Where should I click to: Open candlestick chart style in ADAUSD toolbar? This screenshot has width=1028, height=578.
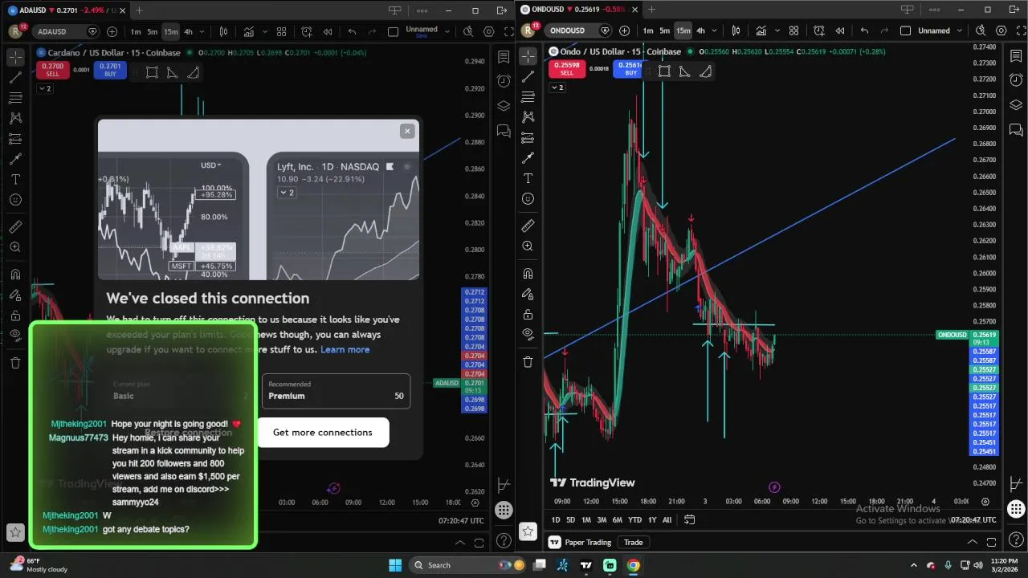point(223,31)
